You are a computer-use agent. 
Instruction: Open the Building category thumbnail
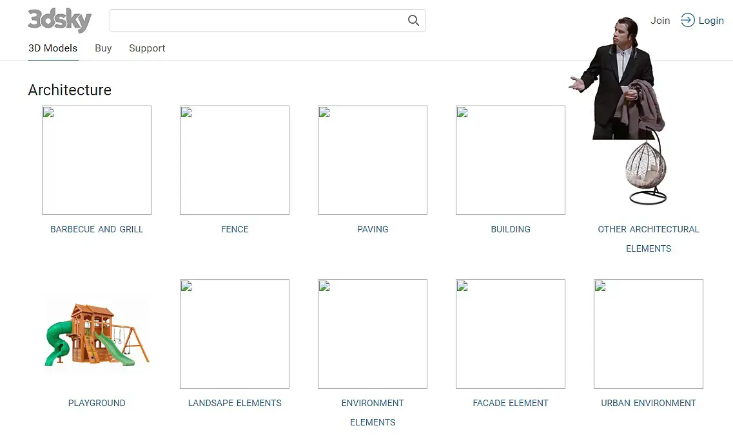click(511, 160)
